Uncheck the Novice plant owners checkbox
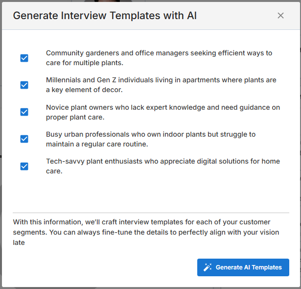Image resolution: width=301 pixels, height=289 pixels. point(24,112)
